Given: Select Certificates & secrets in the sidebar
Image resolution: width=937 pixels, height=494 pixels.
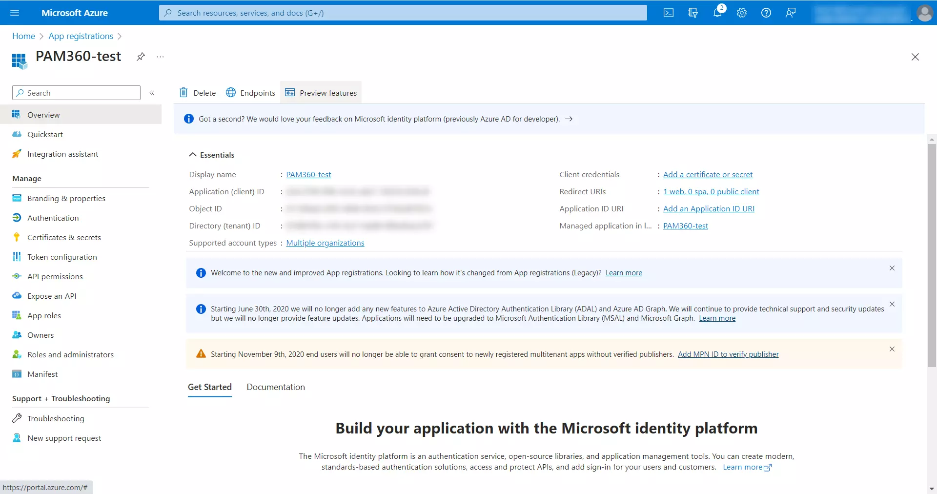Looking at the screenshot, I should pyautogui.click(x=64, y=237).
